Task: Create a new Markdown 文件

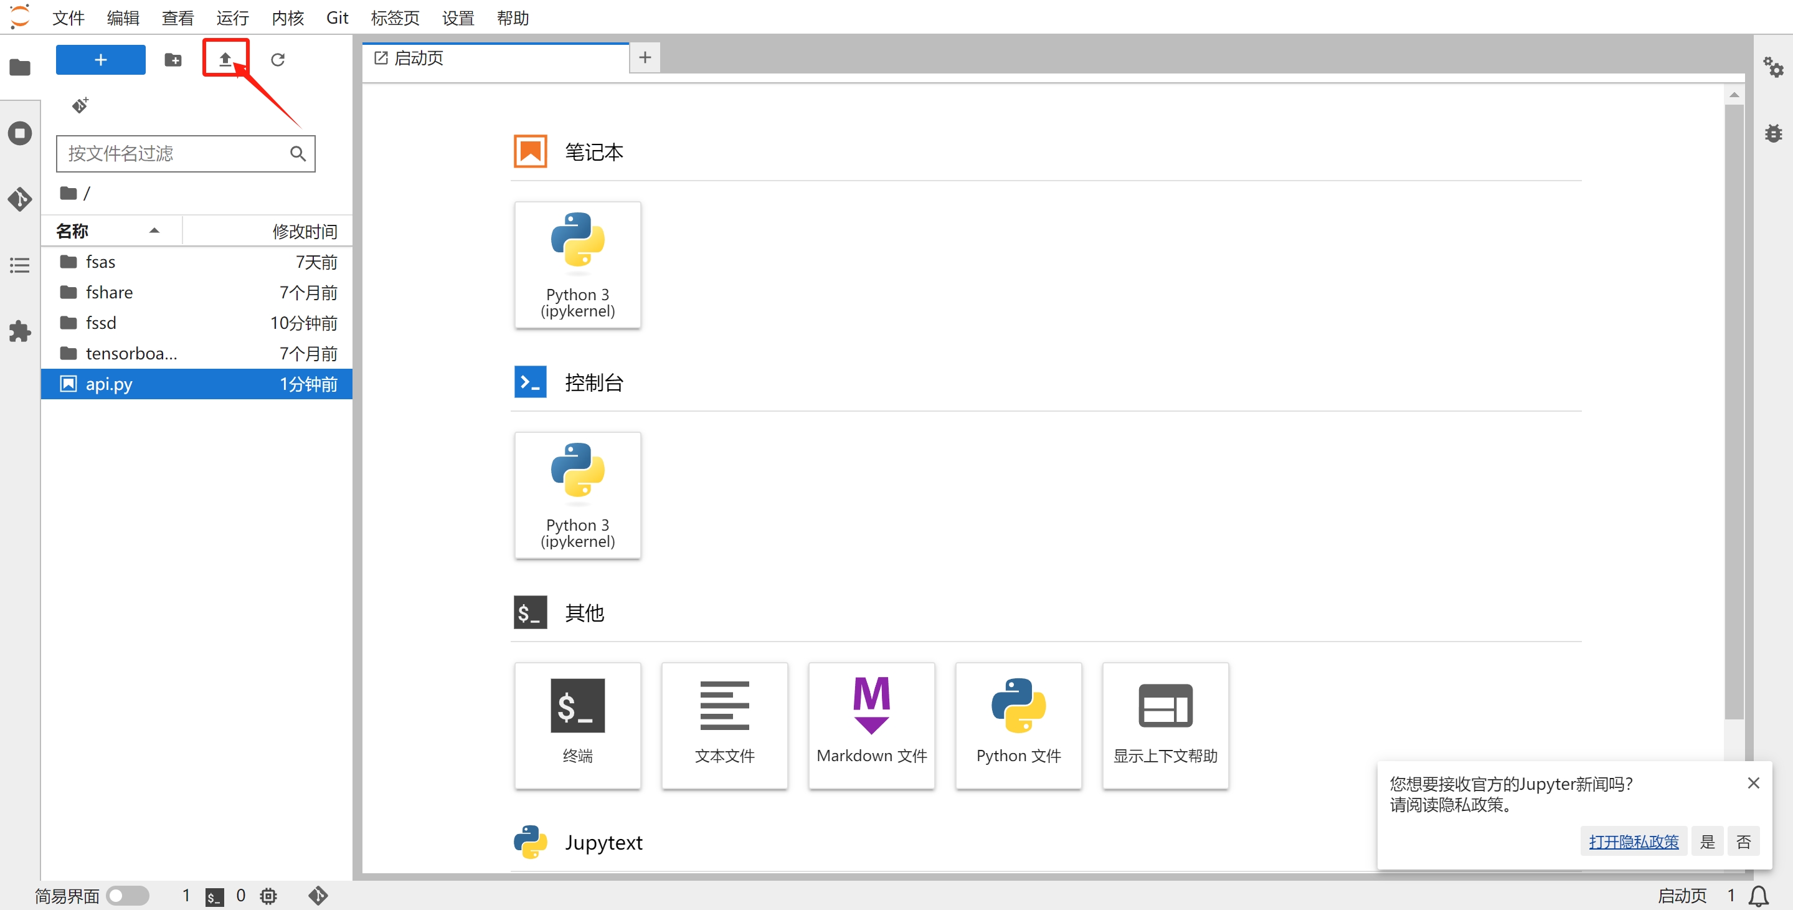Action: pyautogui.click(x=871, y=726)
